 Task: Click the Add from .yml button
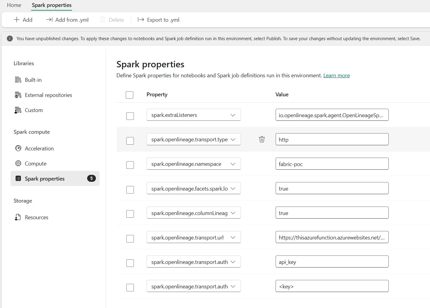[x=67, y=20]
